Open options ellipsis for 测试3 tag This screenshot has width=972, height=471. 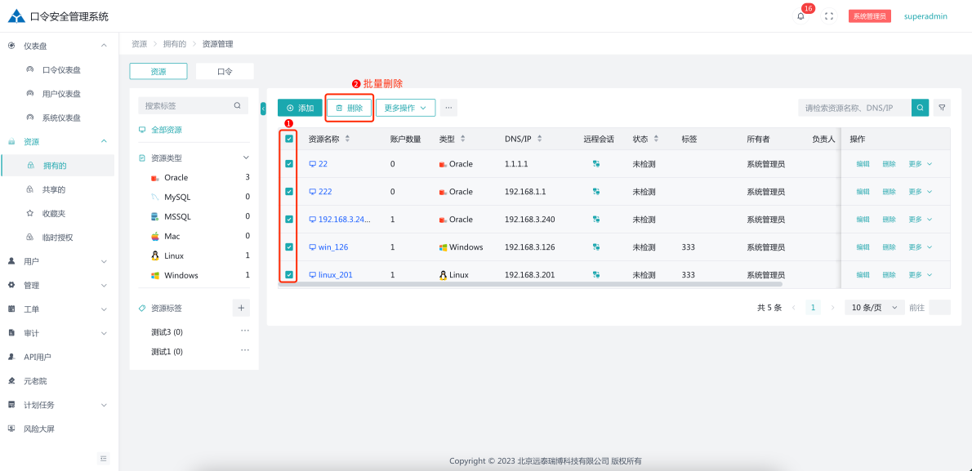click(244, 331)
